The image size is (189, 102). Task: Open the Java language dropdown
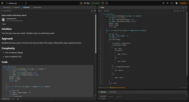[x=100, y=11]
